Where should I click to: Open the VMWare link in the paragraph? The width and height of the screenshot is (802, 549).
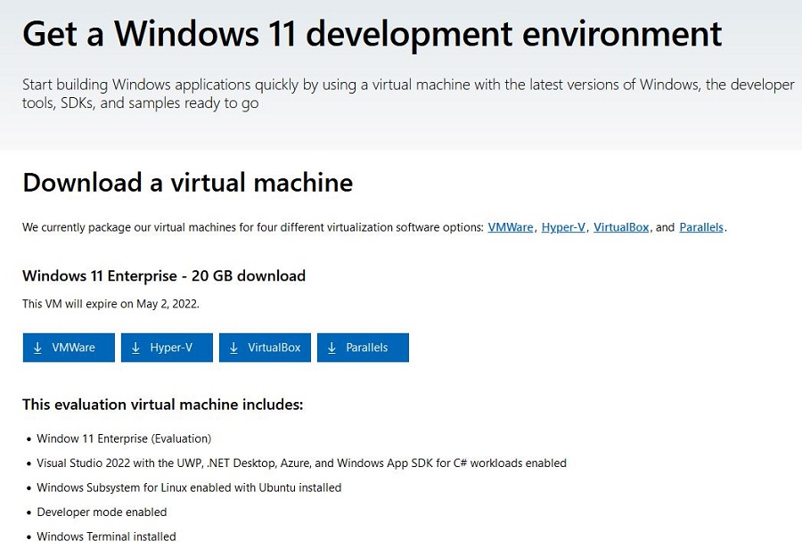pos(510,227)
